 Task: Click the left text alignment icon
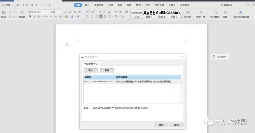87,17
